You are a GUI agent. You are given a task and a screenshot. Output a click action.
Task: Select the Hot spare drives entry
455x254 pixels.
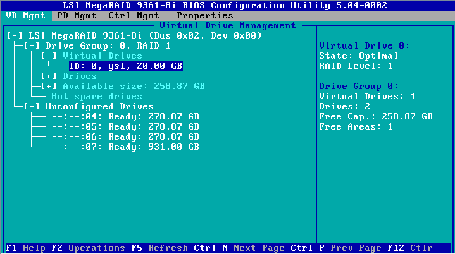[x=97, y=97]
